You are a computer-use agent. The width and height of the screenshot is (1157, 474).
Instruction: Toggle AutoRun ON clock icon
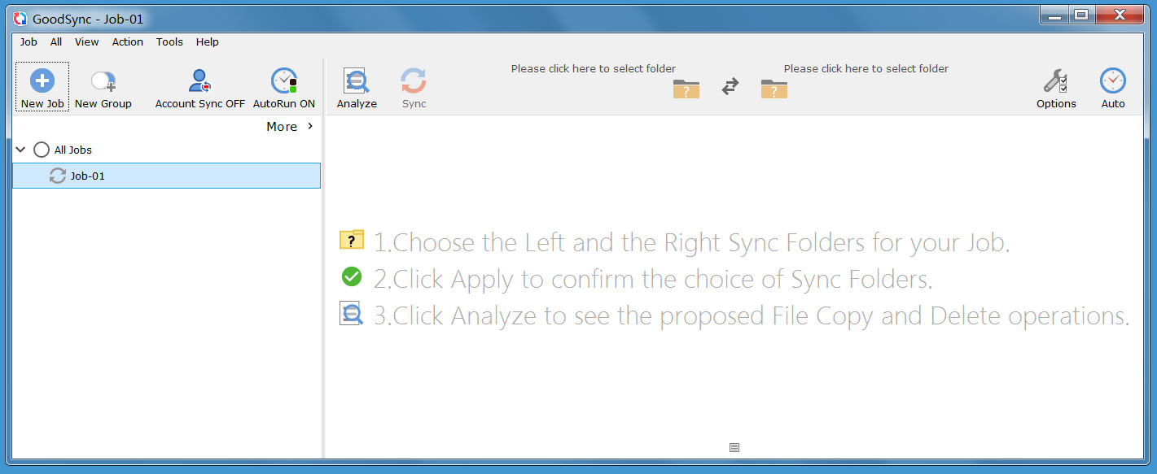[283, 81]
